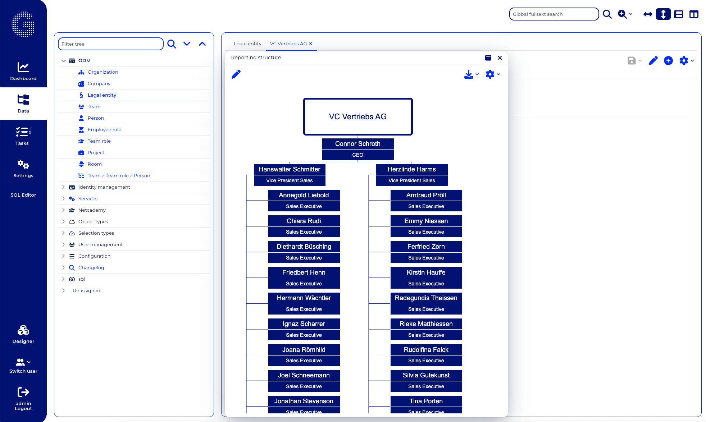Click the pencil edit icon in Reporting structure
The width and height of the screenshot is (706, 422).
tap(236, 74)
